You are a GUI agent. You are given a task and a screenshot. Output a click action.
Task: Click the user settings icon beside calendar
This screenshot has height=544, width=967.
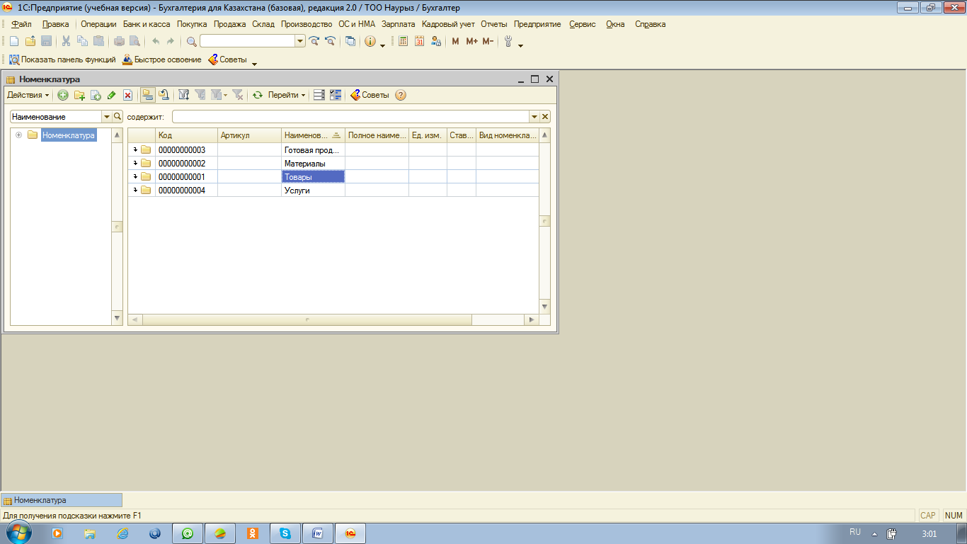(x=436, y=41)
